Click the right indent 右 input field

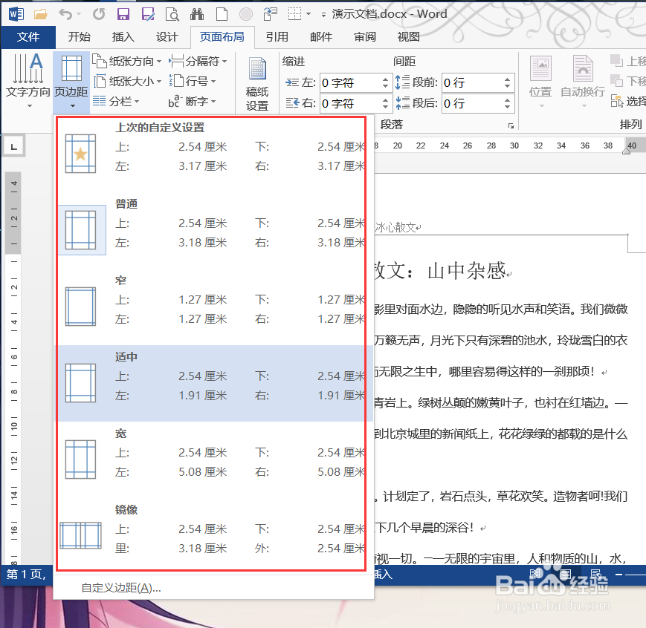click(x=350, y=103)
